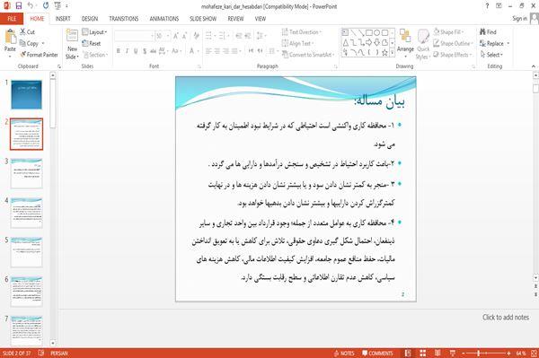Convert text to SmartArt
Screen dimensions: 539x358
click(308, 55)
